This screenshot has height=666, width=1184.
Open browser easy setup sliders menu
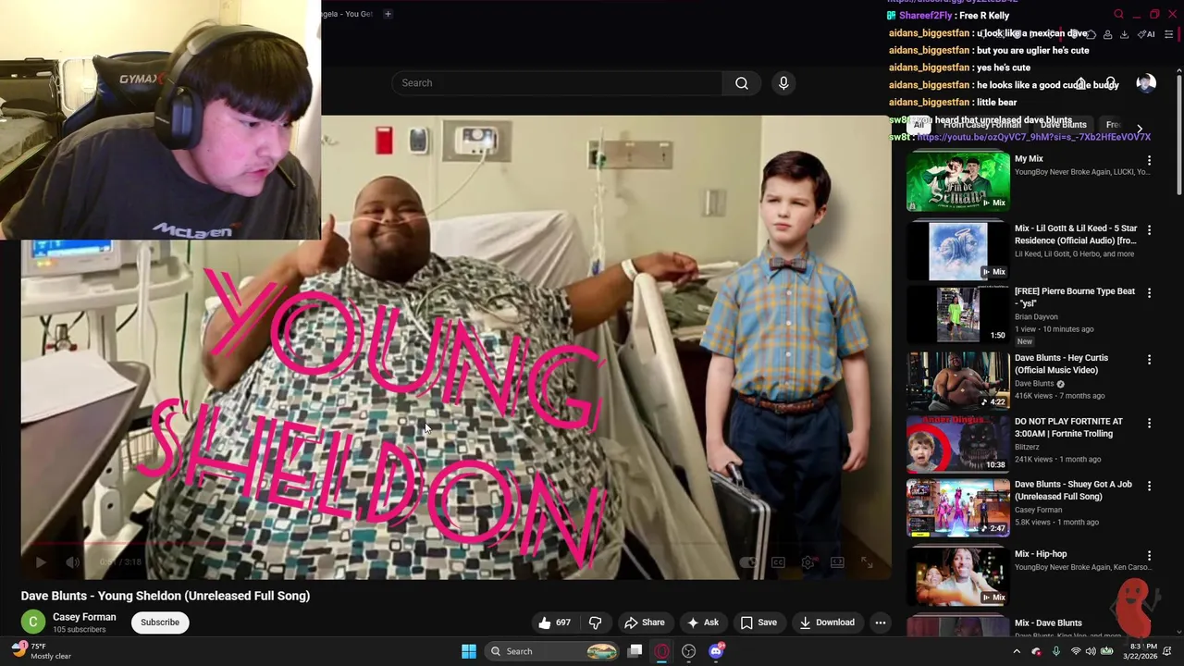(1168, 34)
